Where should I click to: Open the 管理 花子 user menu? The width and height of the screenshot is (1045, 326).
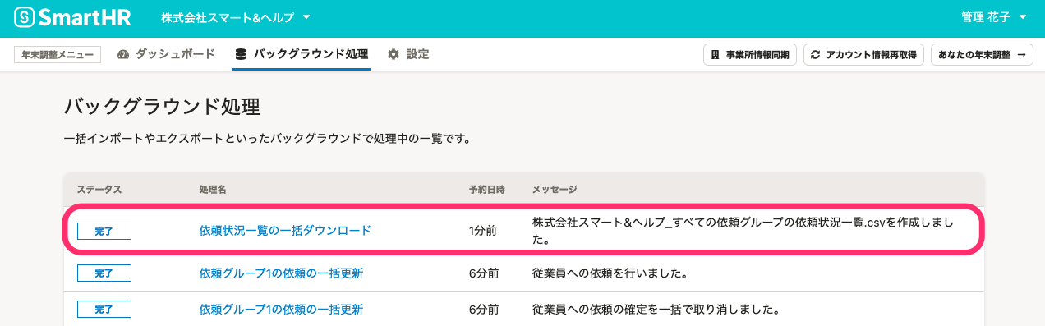coord(994,17)
